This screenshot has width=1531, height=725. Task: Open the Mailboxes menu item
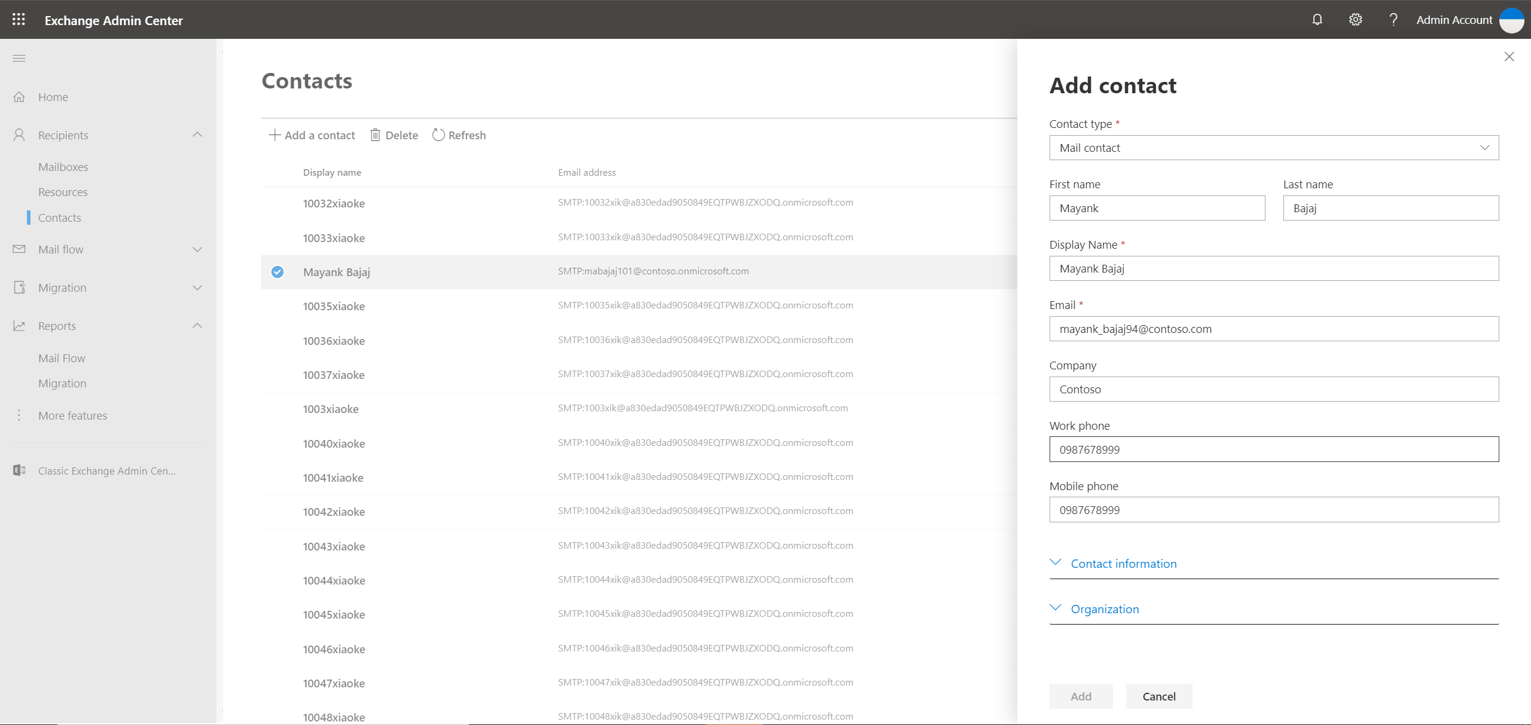coord(62,167)
